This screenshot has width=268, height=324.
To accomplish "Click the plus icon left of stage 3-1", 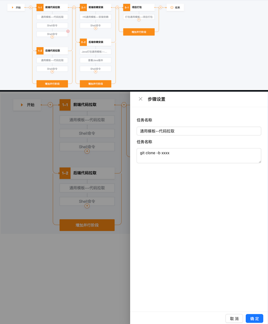I will pyautogui.click(x=117, y=7).
